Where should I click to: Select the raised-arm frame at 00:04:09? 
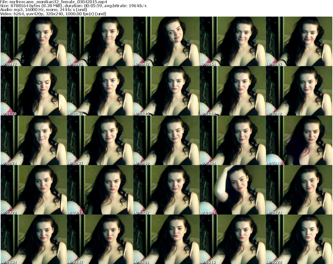233,190
